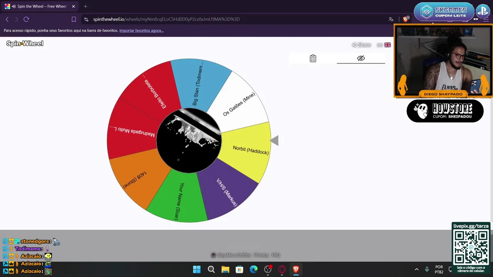The width and height of the screenshot is (493, 277).
Task: Switch to the hidden-eye tab
Action: (x=361, y=58)
